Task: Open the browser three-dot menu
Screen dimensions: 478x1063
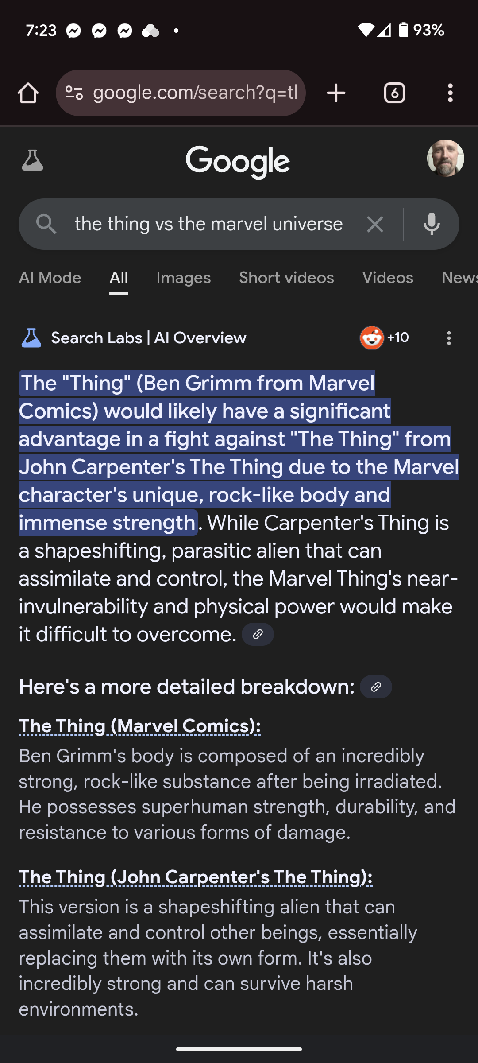Action: [x=450, y=93]
